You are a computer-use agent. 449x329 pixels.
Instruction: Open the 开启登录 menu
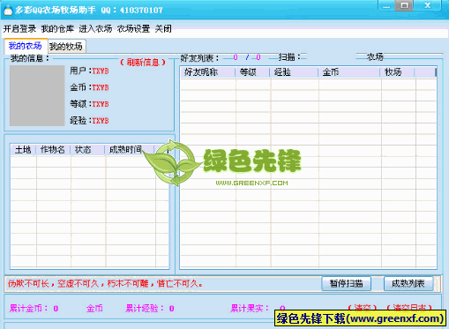pos(19,29)
